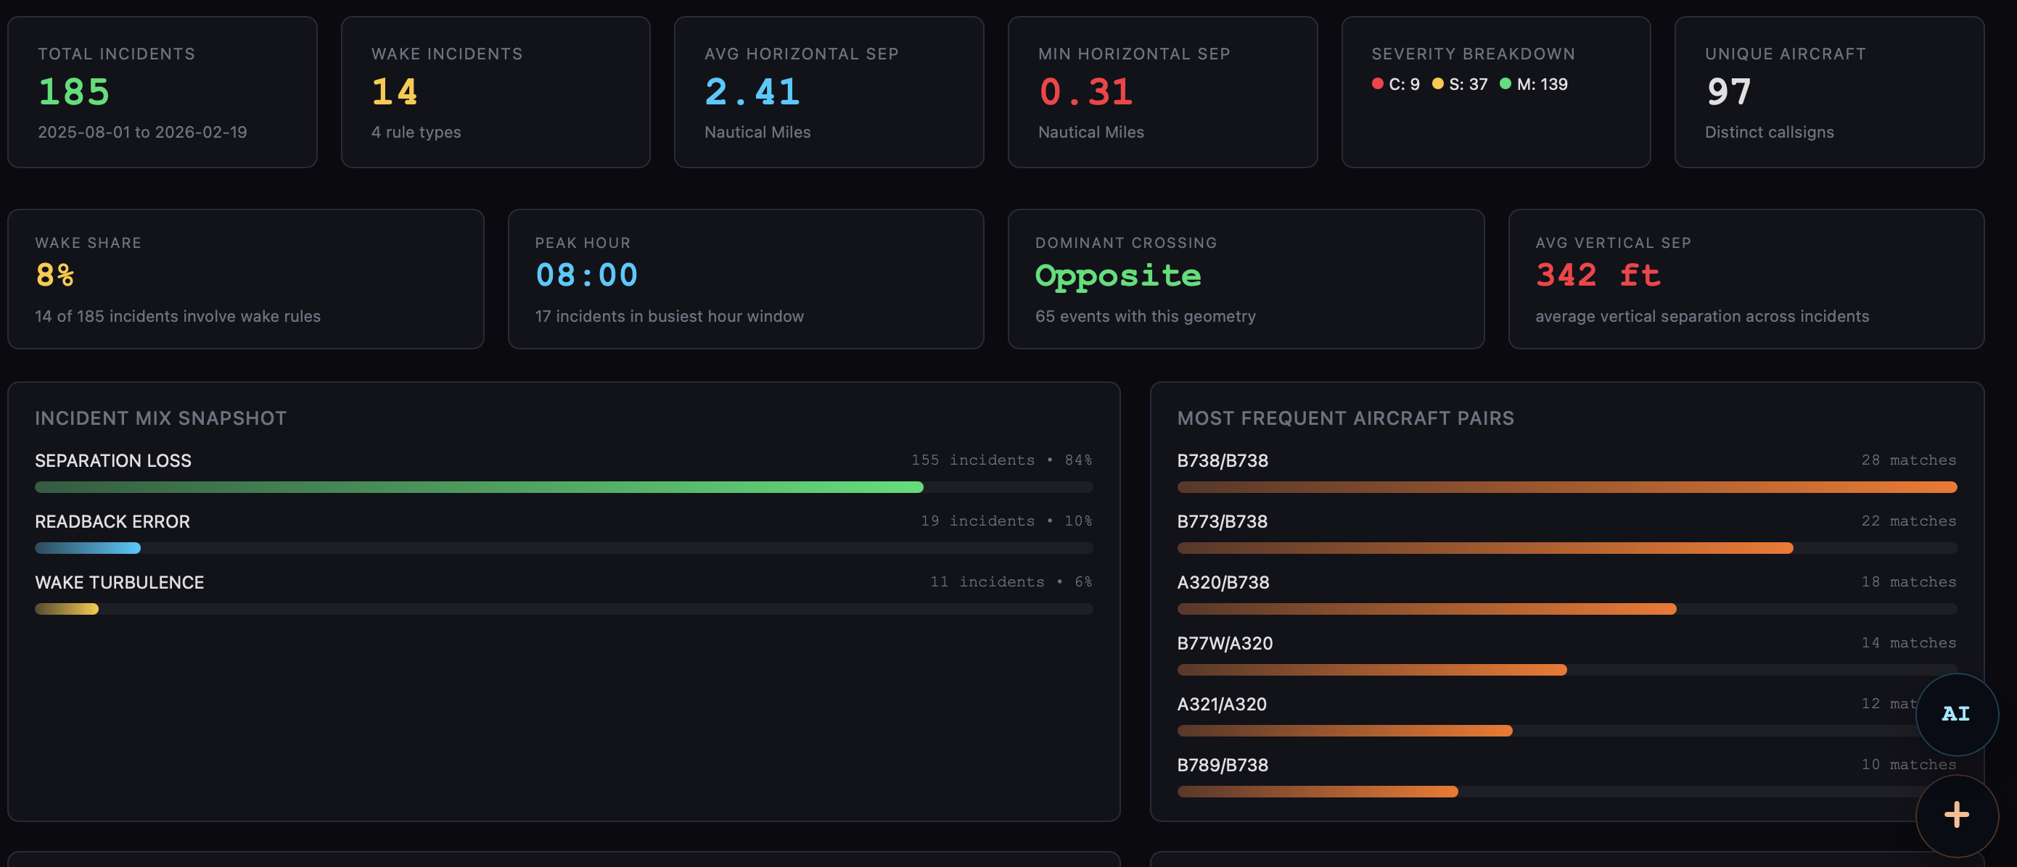Open details for B738/B738 pair
Viewport: 2017px width, 867px height.
1223,461
